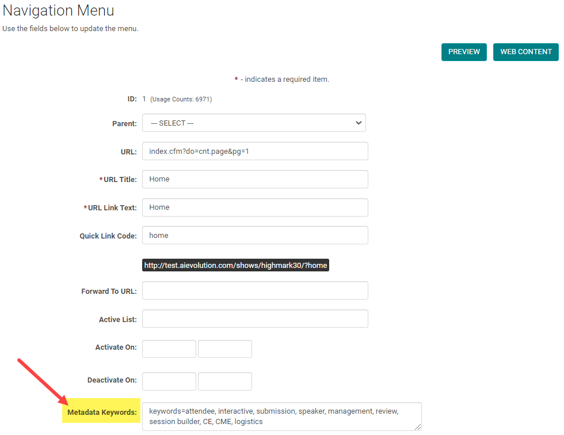This screenshot has width=564, height=435.
Task: Grab the Metadata Keywords textarea resize handle
Action: pyautogui.click(x=418, y=427)
